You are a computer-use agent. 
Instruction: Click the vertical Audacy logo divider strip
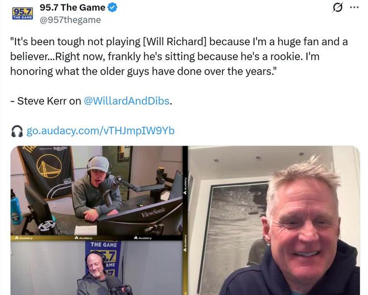coord(186,220)
